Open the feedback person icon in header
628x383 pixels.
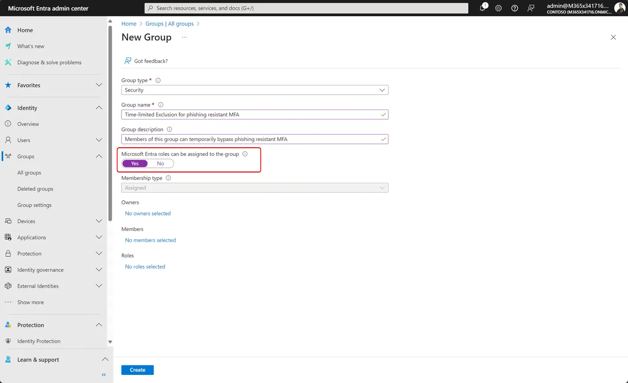[x=531, y=8]
